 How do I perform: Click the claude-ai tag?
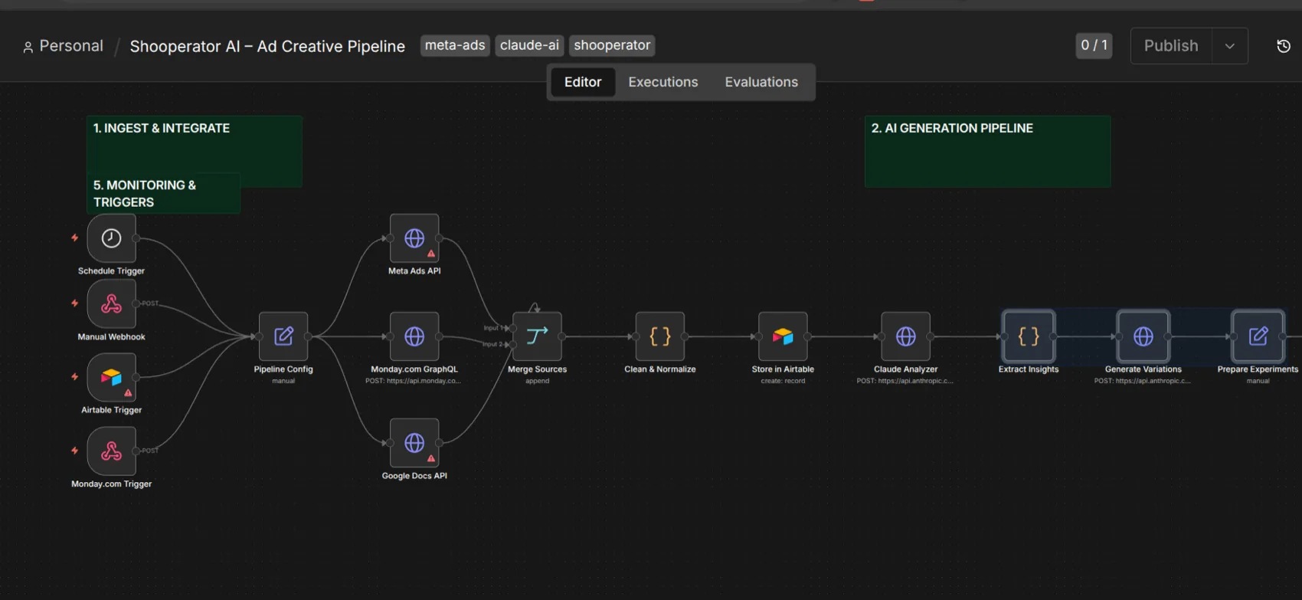[529, 45]
